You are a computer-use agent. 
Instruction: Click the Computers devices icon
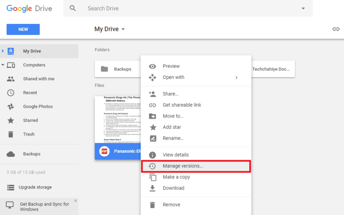[11, 65]
